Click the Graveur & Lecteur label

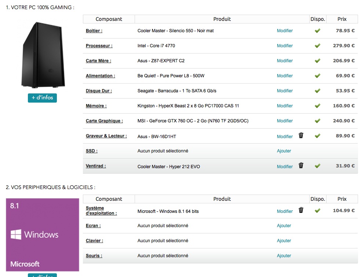(x=106, y=136)
